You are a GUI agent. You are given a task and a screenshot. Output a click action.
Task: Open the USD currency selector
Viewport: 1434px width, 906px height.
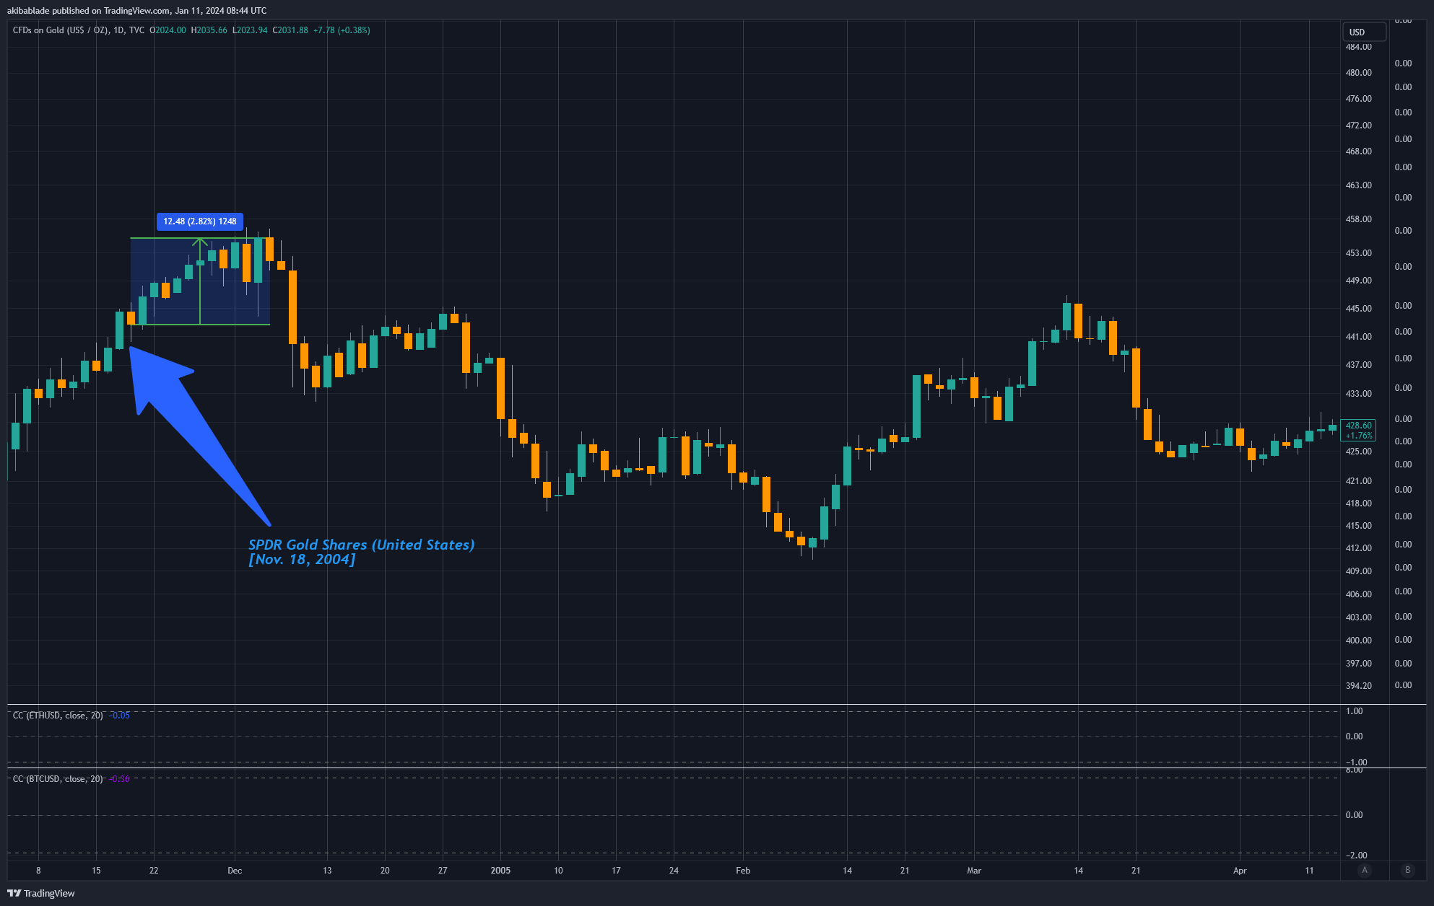1363,32
